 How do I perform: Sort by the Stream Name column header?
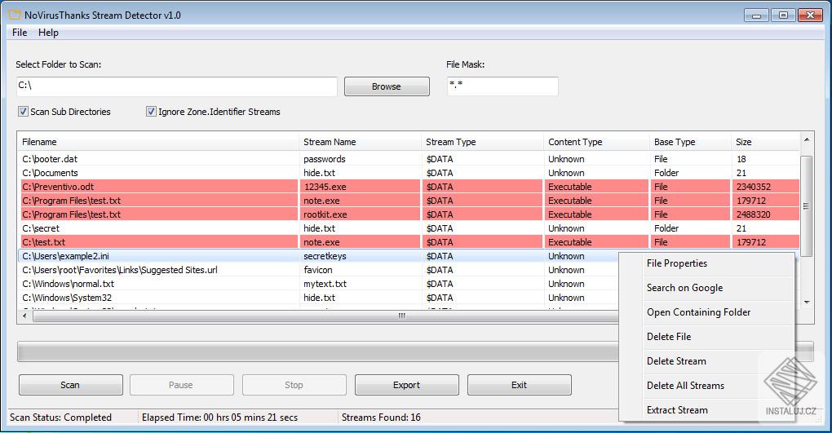click(360, 142)
